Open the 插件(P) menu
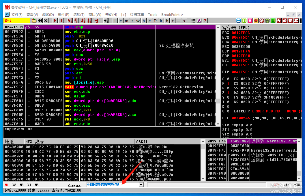The width and height of the screenshot is (305, 196). pyautogui.click(x=63, y=14)
